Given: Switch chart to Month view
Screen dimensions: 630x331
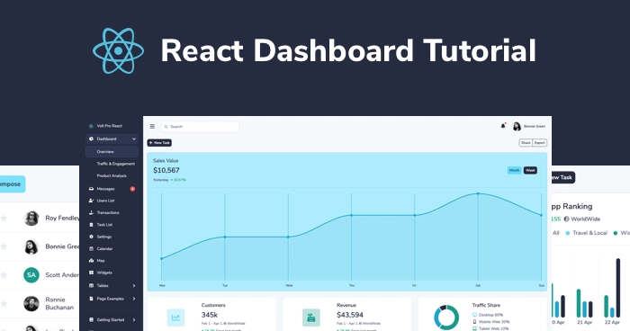Looking at the screenshot, I should point(514,170).
